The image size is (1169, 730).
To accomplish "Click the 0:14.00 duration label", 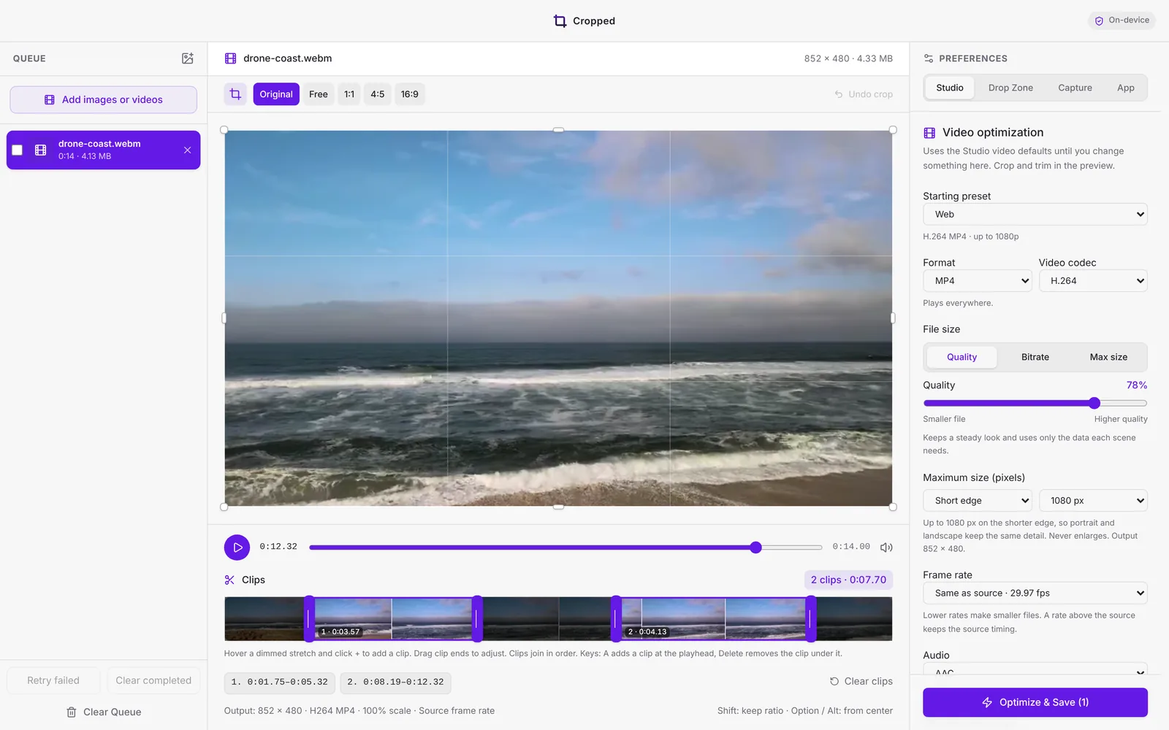I will [x=851, y=547].
